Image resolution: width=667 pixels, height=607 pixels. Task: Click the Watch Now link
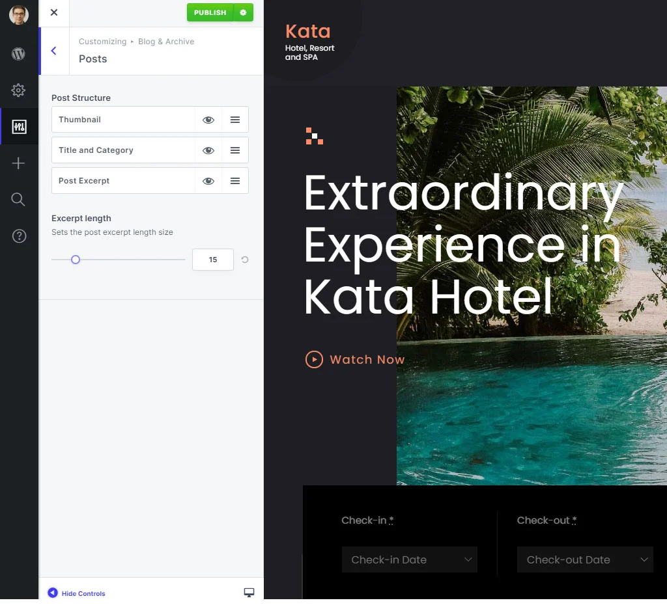[367, 359]
